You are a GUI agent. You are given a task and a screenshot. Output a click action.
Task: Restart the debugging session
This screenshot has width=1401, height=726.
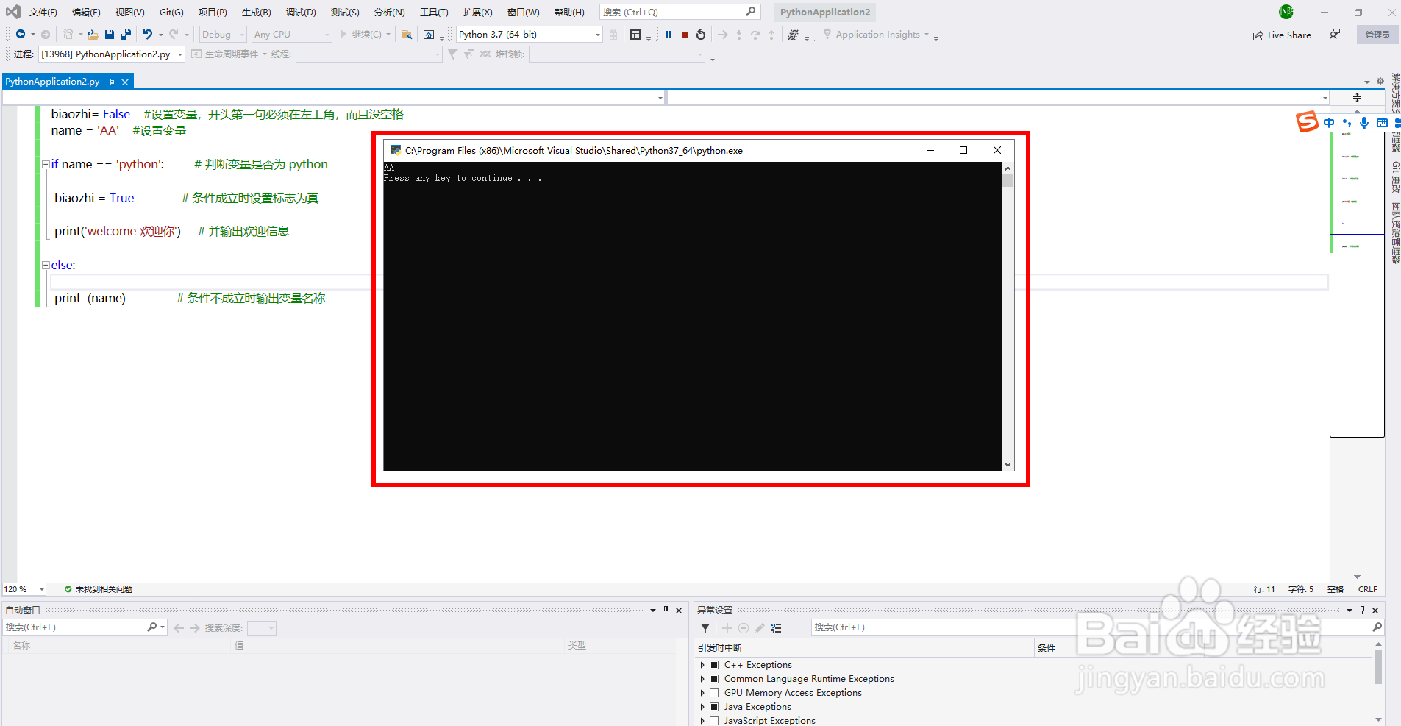(x=701, y=35)
